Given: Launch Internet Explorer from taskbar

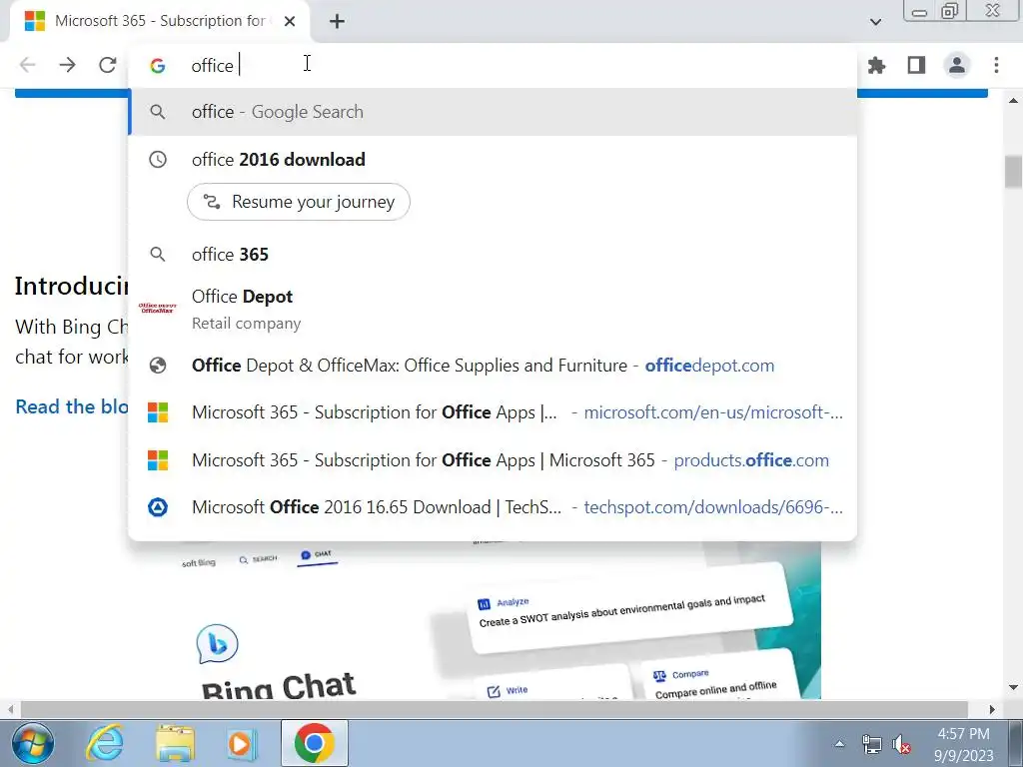Looking at the screenshot, I should [x=104, y=743].
